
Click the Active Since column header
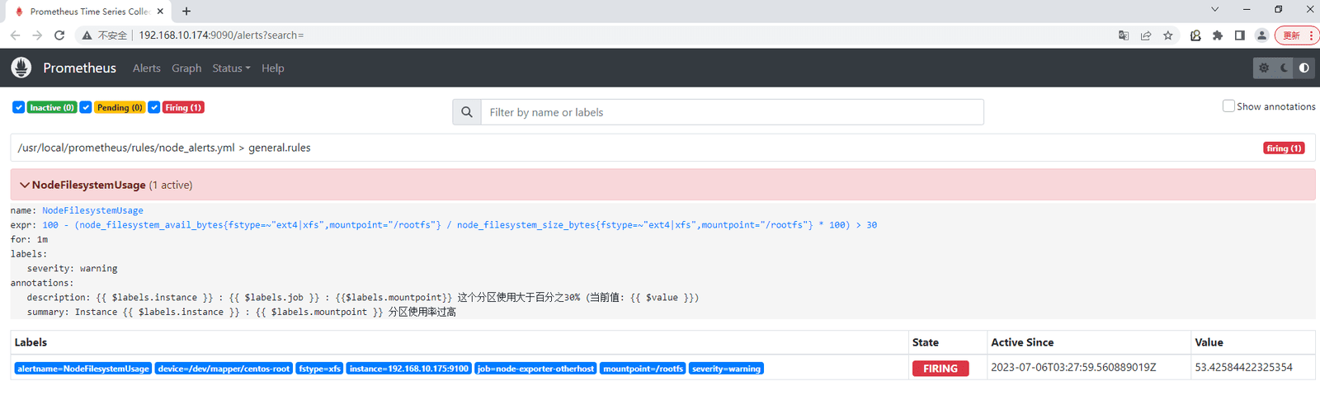point(1022,342)
